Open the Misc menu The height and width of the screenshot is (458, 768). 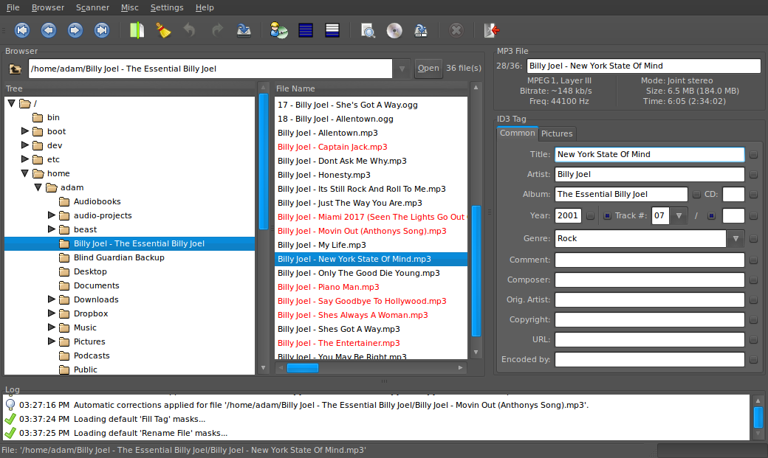coord(130,7)
